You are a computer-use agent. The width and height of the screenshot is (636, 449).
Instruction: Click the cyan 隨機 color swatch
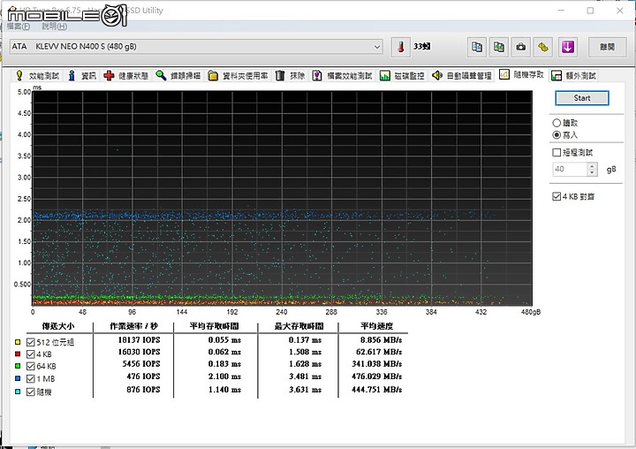point(18,392)
